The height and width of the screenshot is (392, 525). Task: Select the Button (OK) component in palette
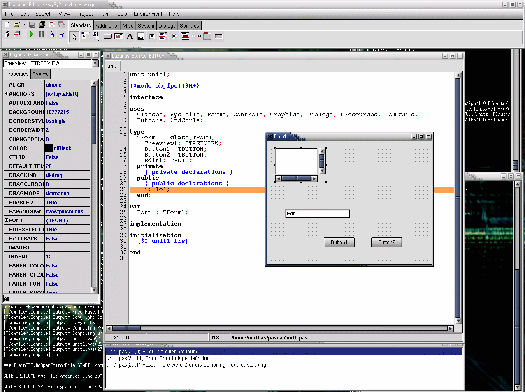pos(107,36)
